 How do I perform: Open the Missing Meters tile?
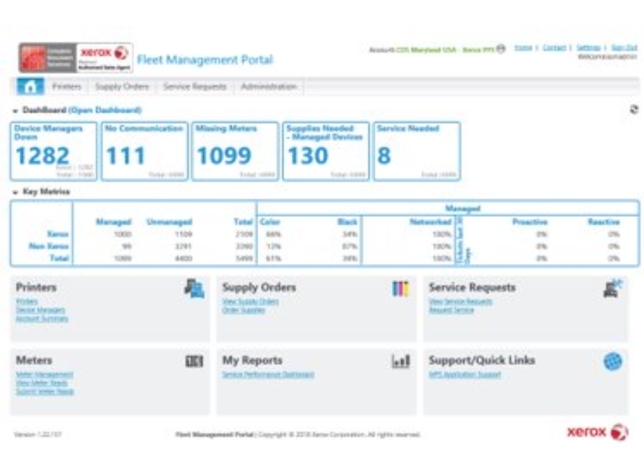click(235, 151)
